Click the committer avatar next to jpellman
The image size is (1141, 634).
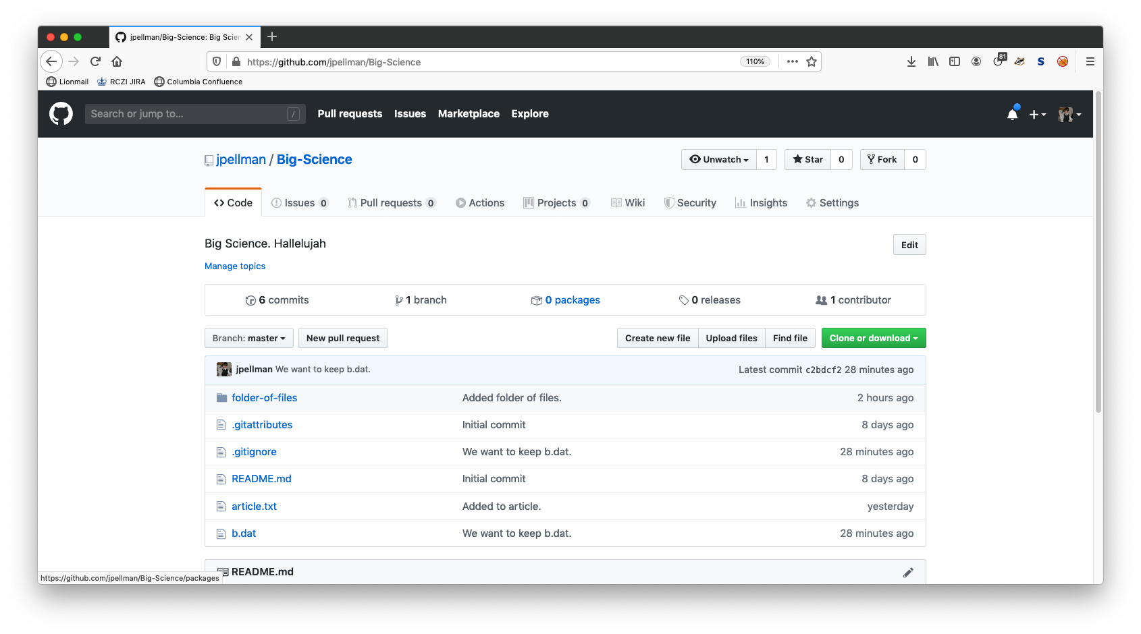pyautogui.click(x=224, y=369)
